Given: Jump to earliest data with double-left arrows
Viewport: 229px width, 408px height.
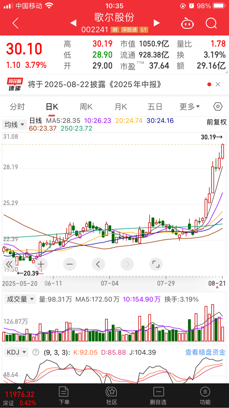Looking at the screenshot, I should tap(9, 264).
